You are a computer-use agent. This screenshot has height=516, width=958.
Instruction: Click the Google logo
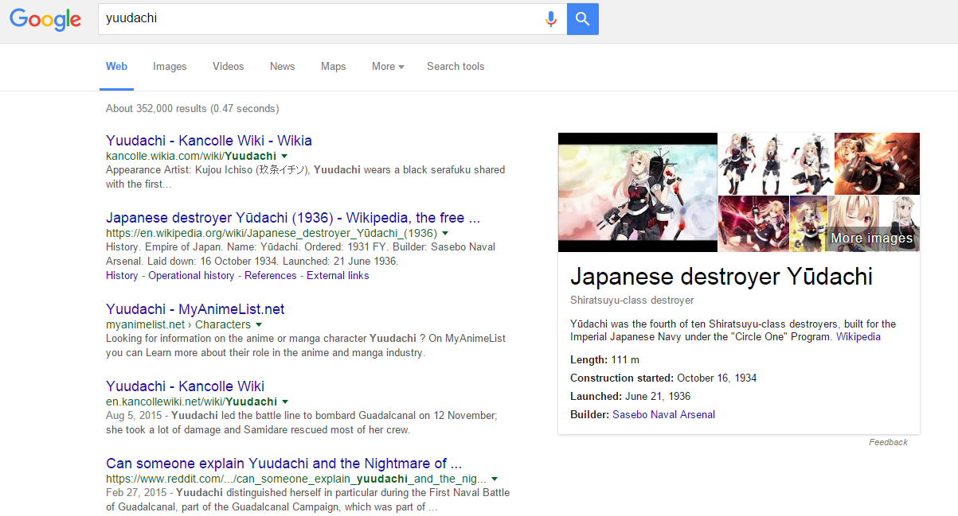click(x=45, y=21)
